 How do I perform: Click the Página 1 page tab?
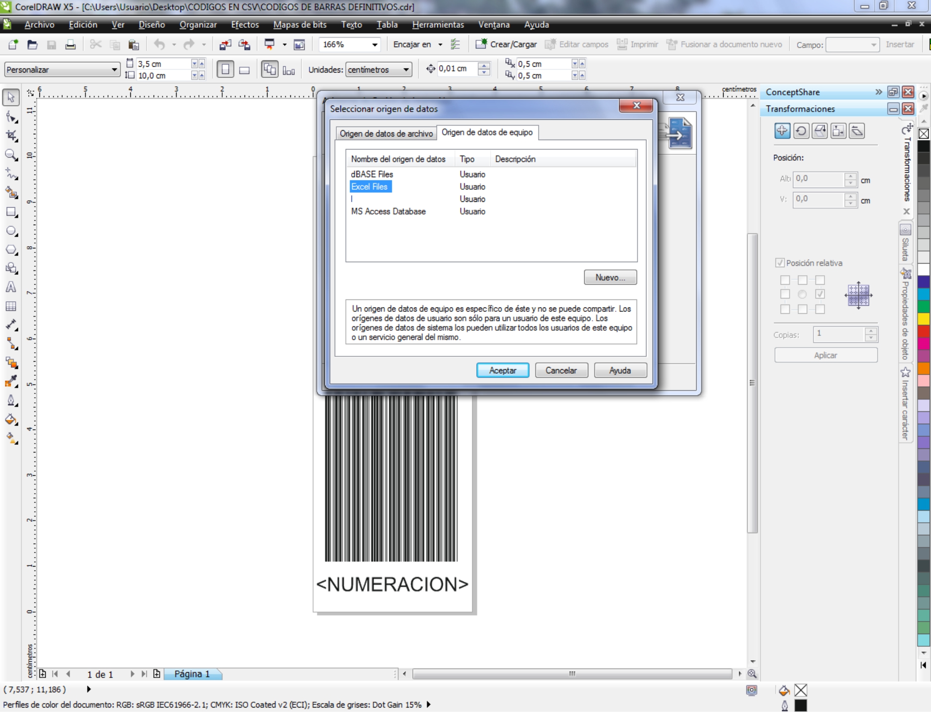tap(192, 674)
